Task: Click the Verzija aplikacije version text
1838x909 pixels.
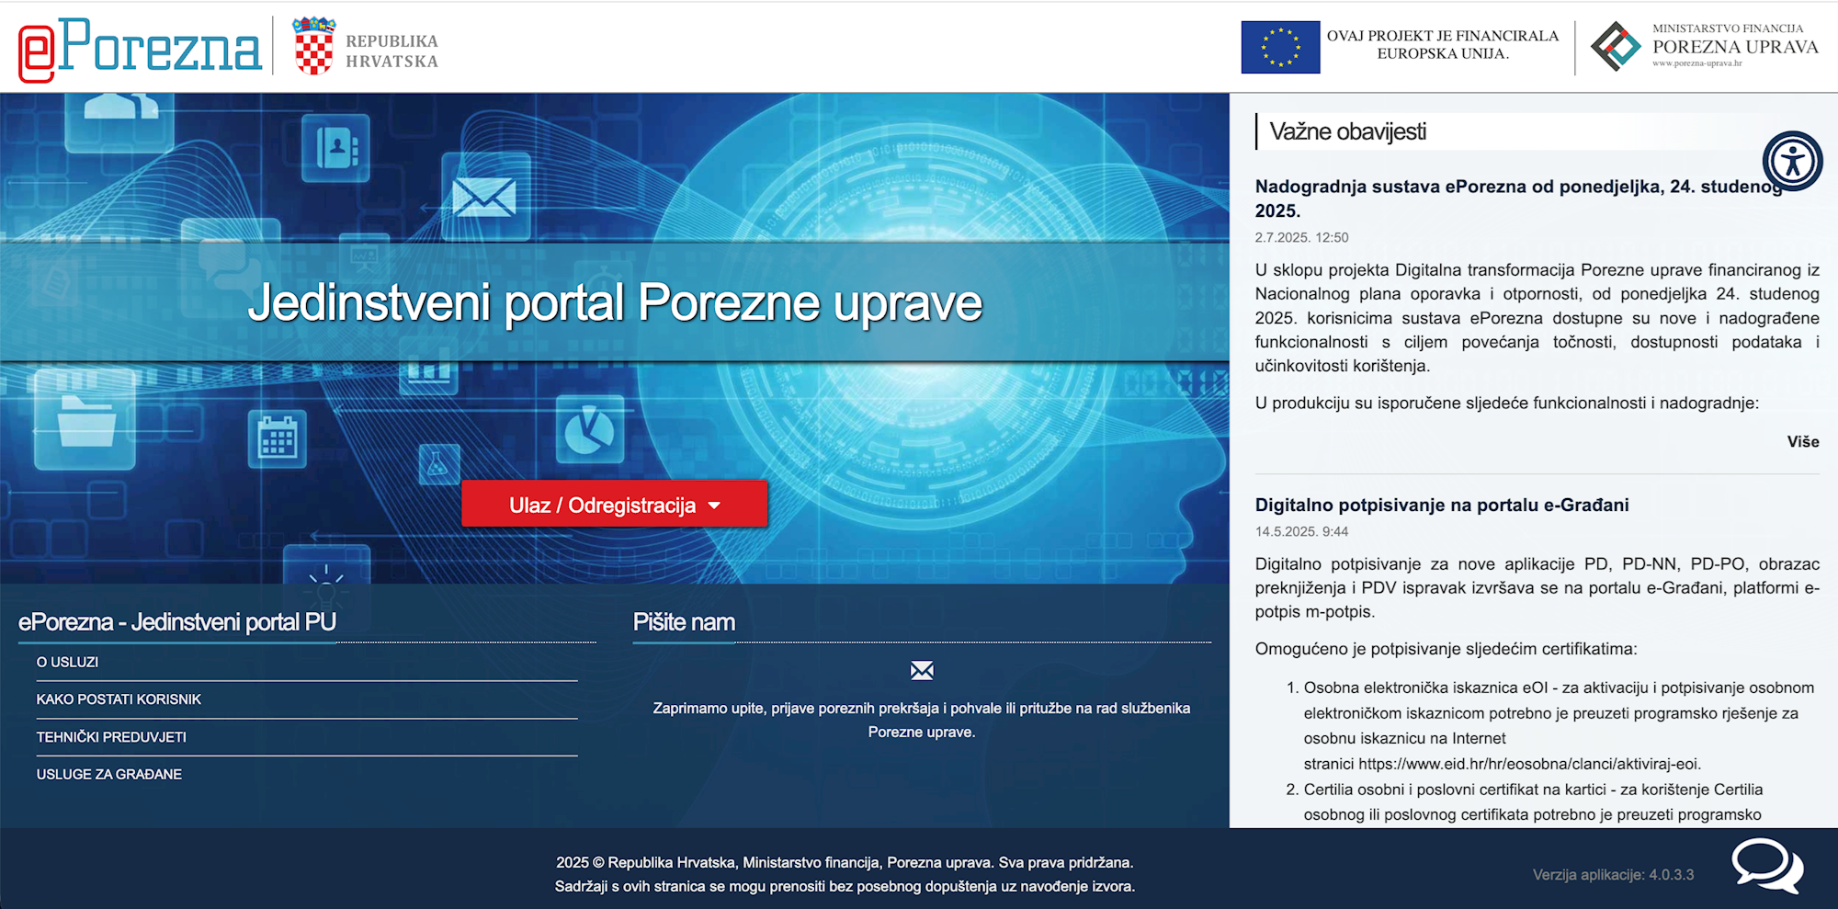Action: pyautogui.click(x=1612, y=875)
